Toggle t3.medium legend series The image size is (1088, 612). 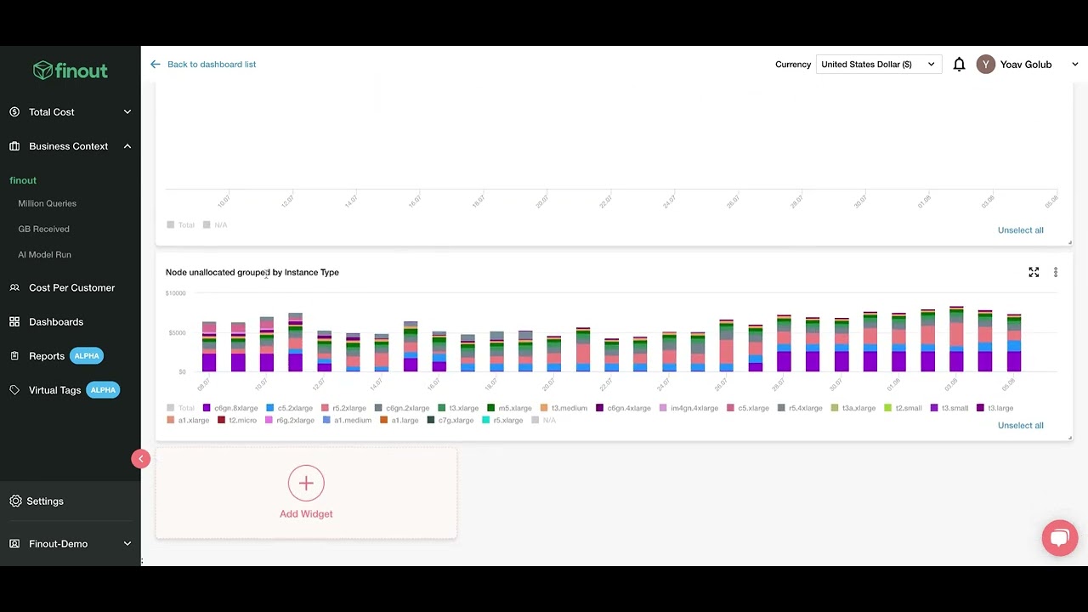coord(564,408)
